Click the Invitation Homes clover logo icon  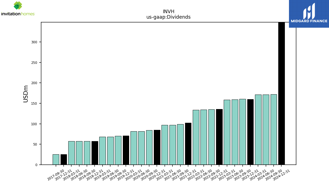[18, 5]
